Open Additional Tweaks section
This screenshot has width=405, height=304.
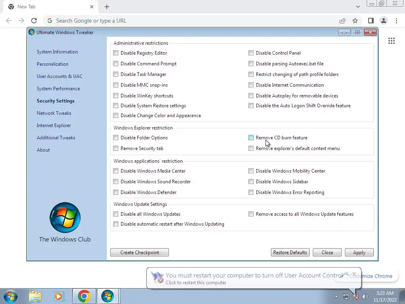point(56,138)
